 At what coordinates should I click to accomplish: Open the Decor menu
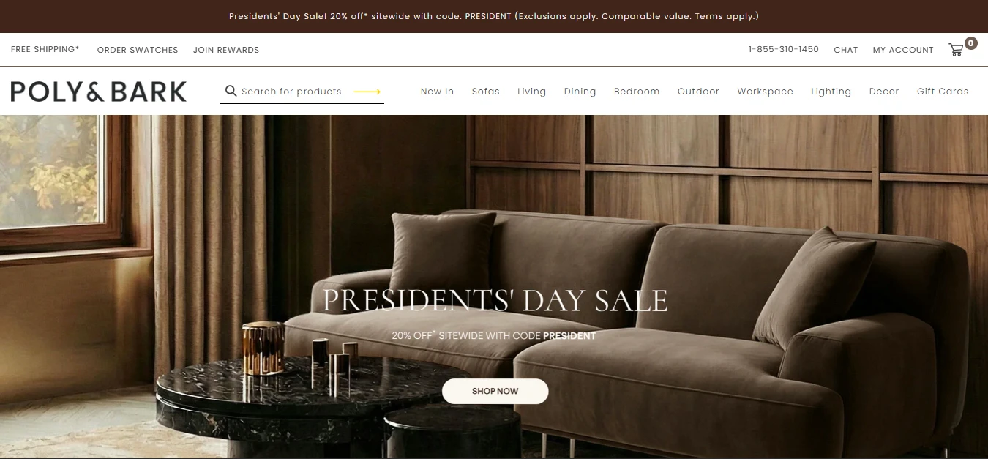tap(883, 92)
